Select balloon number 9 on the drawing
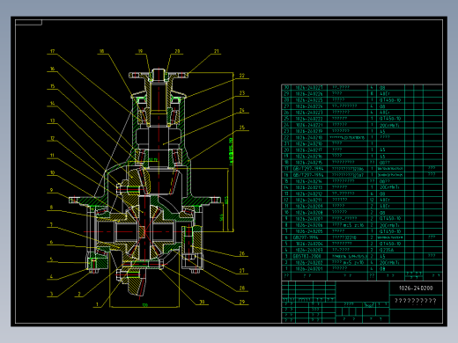Screen dimensions: 458x343 (51, 190)
